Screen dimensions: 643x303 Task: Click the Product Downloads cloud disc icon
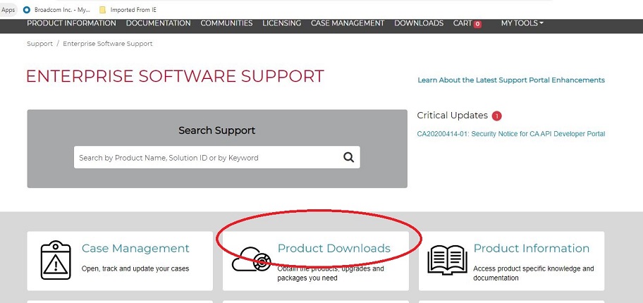pyautogui.click(x=252, y=259)
